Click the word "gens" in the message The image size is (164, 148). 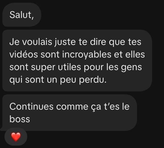[131, 68]
